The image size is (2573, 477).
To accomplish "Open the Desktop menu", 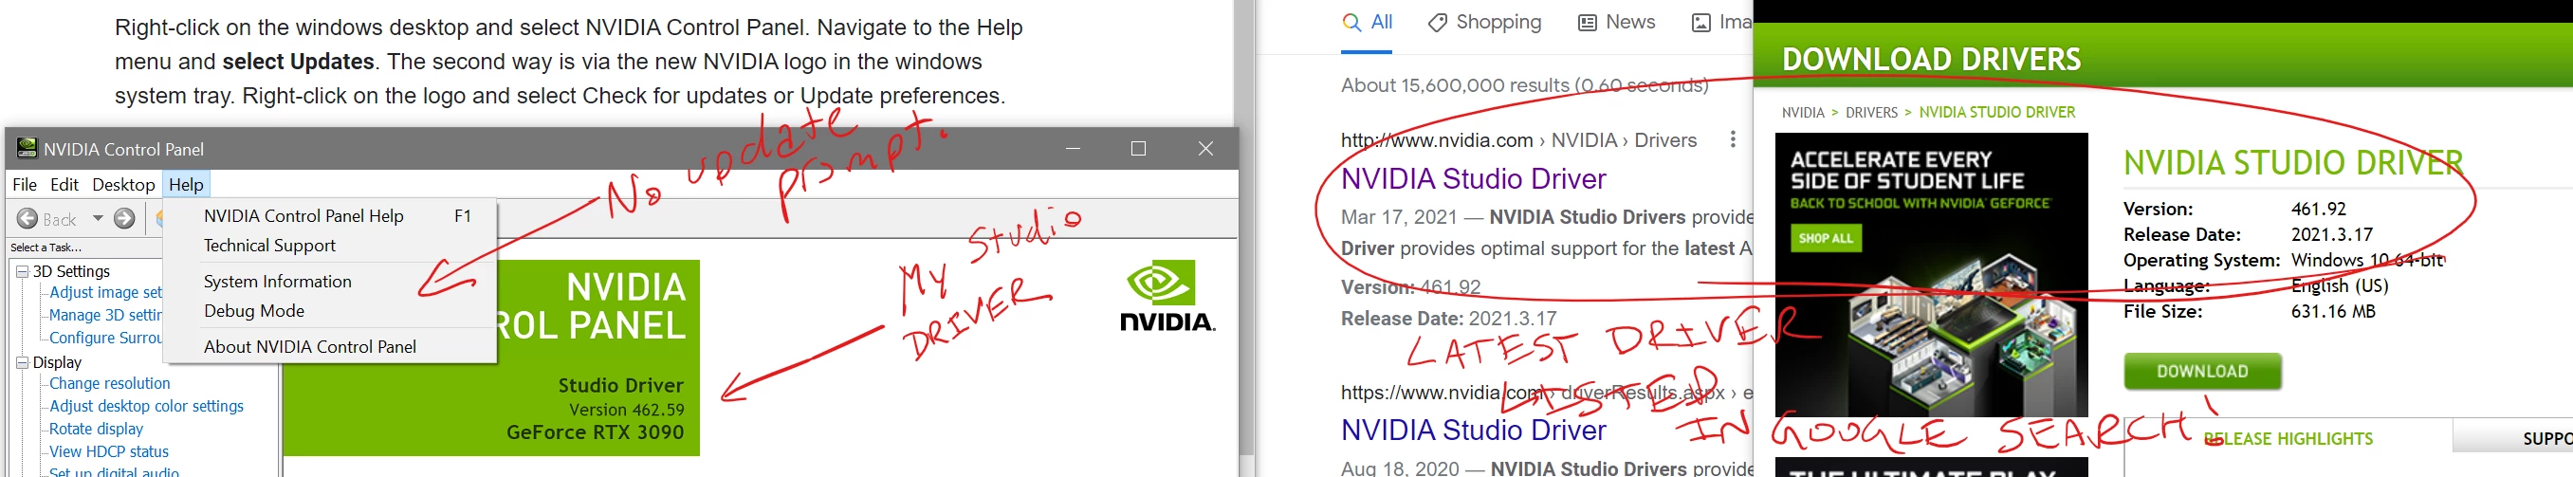I will click(x=124, y=185).
